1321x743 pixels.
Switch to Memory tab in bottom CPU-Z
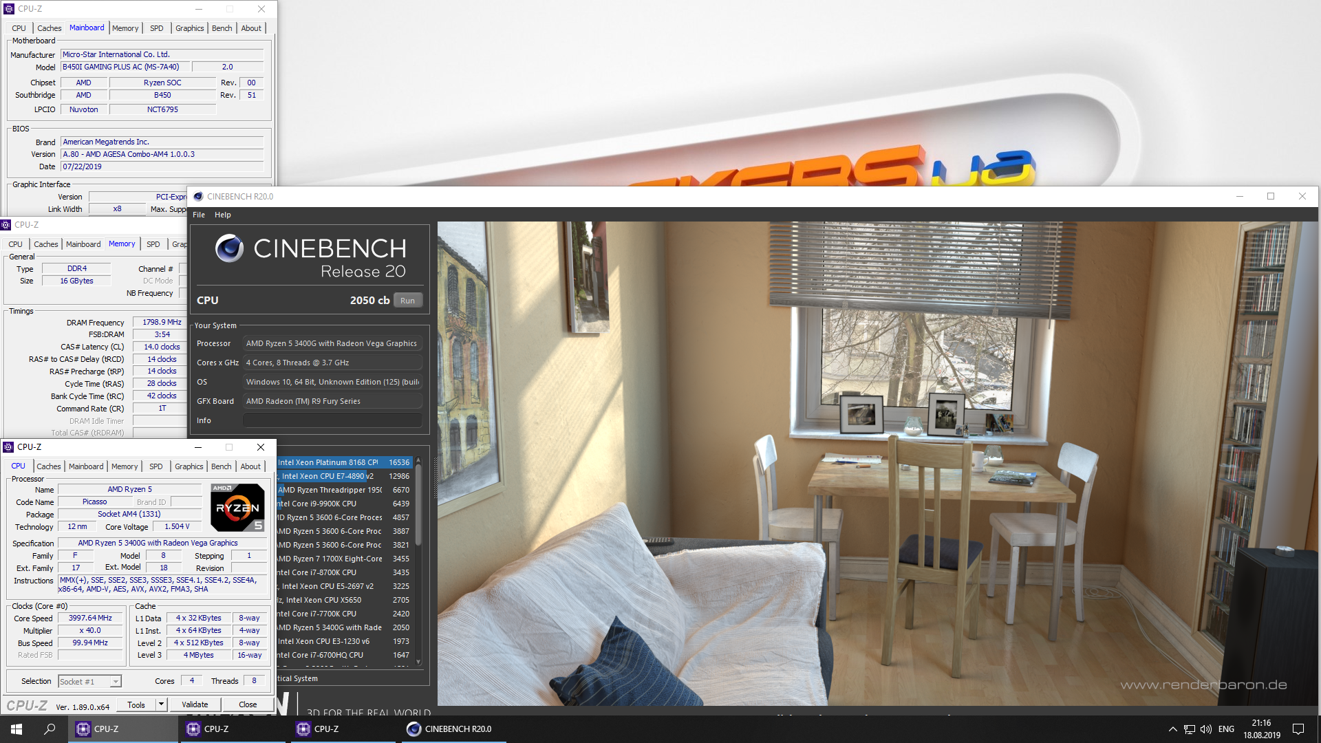click(x=125, y=466)
